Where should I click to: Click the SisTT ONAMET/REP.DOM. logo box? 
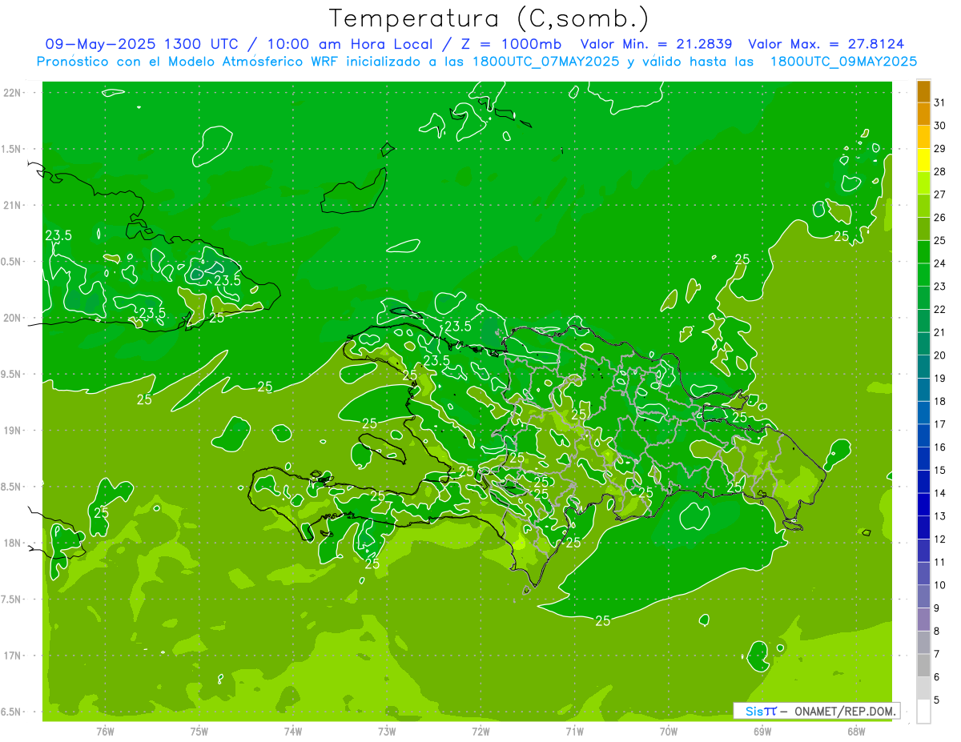click(817, 711)
